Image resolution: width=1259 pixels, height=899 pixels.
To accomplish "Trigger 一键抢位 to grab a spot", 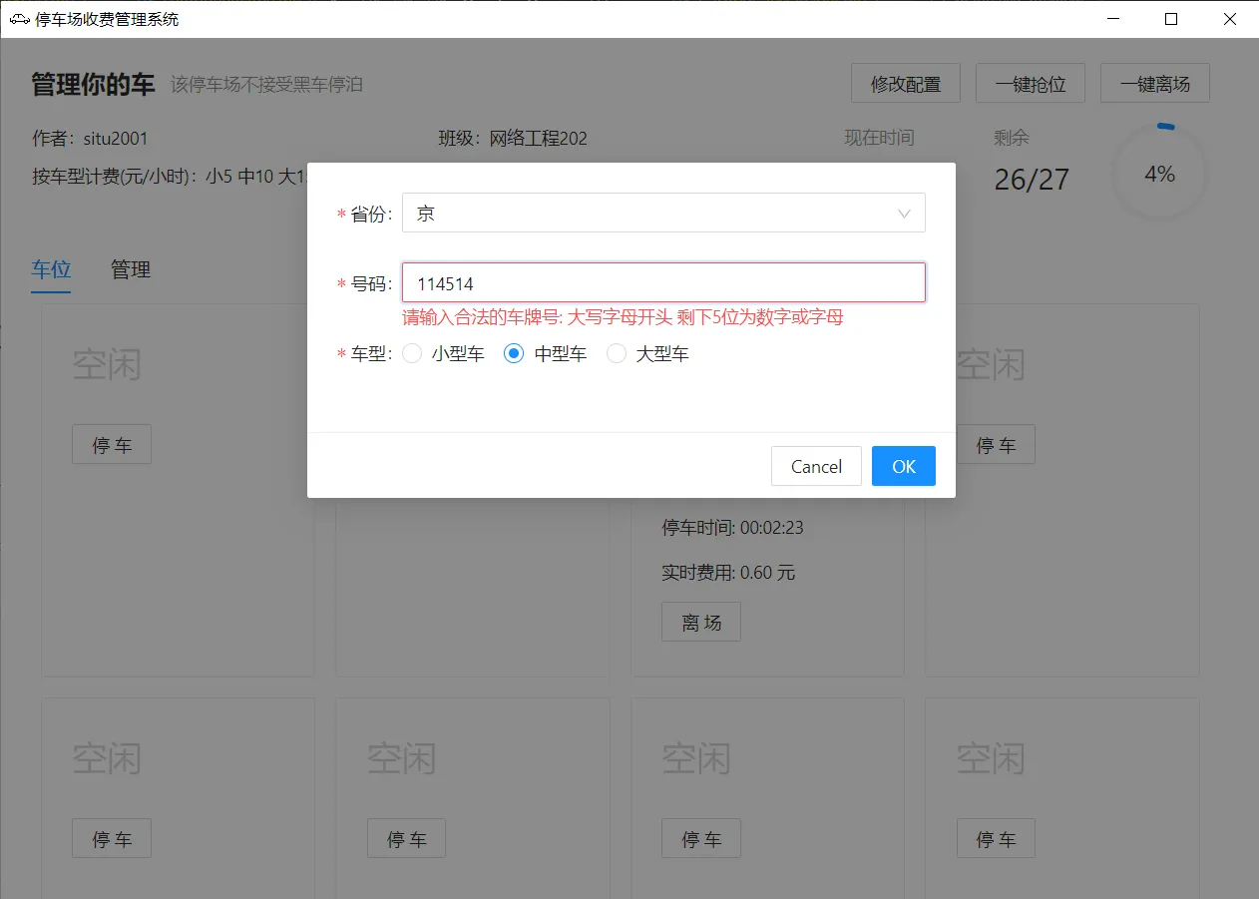I will click(x=1030, y=83).
